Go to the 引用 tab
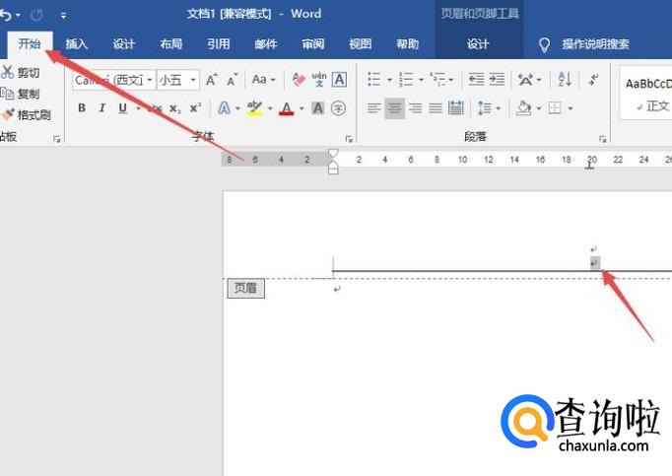The height and width of the screenshot is (476, 672). [x=218, y=43]
